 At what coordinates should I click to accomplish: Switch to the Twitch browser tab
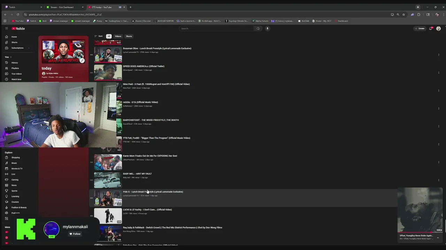click(x=23, y=7)
